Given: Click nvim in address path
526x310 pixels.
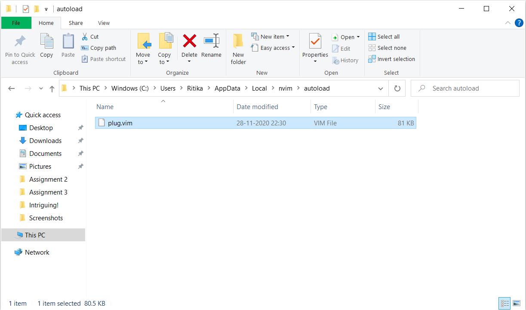Looking at the screenshot, I should click(286, 88).
